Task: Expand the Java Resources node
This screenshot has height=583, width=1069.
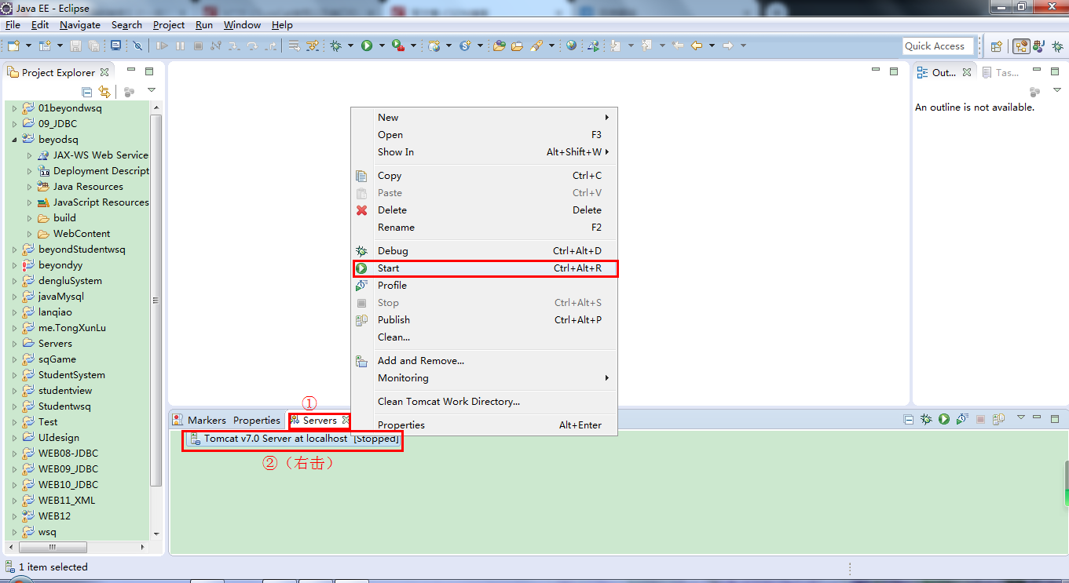Action: tap(30, 187)
